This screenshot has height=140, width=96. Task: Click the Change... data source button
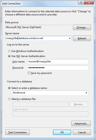pyautogui.click(x=82, y=27)
